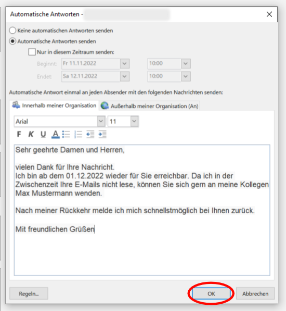Screen dimensions: 286x311
Task: Open the Arial font family dropdown
Action: pos(101,121)
